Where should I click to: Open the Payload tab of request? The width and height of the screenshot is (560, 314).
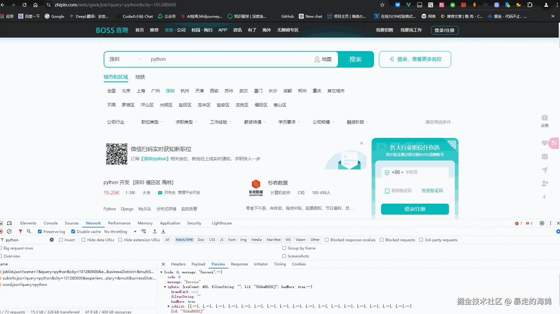point(198,264)
